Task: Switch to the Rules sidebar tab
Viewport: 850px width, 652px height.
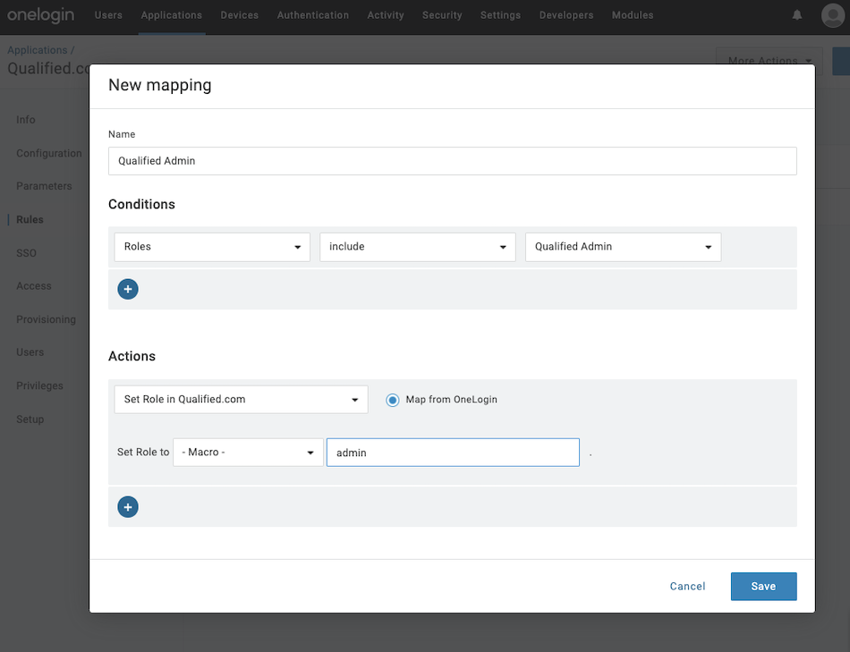Action: click(x=30, y=219)
